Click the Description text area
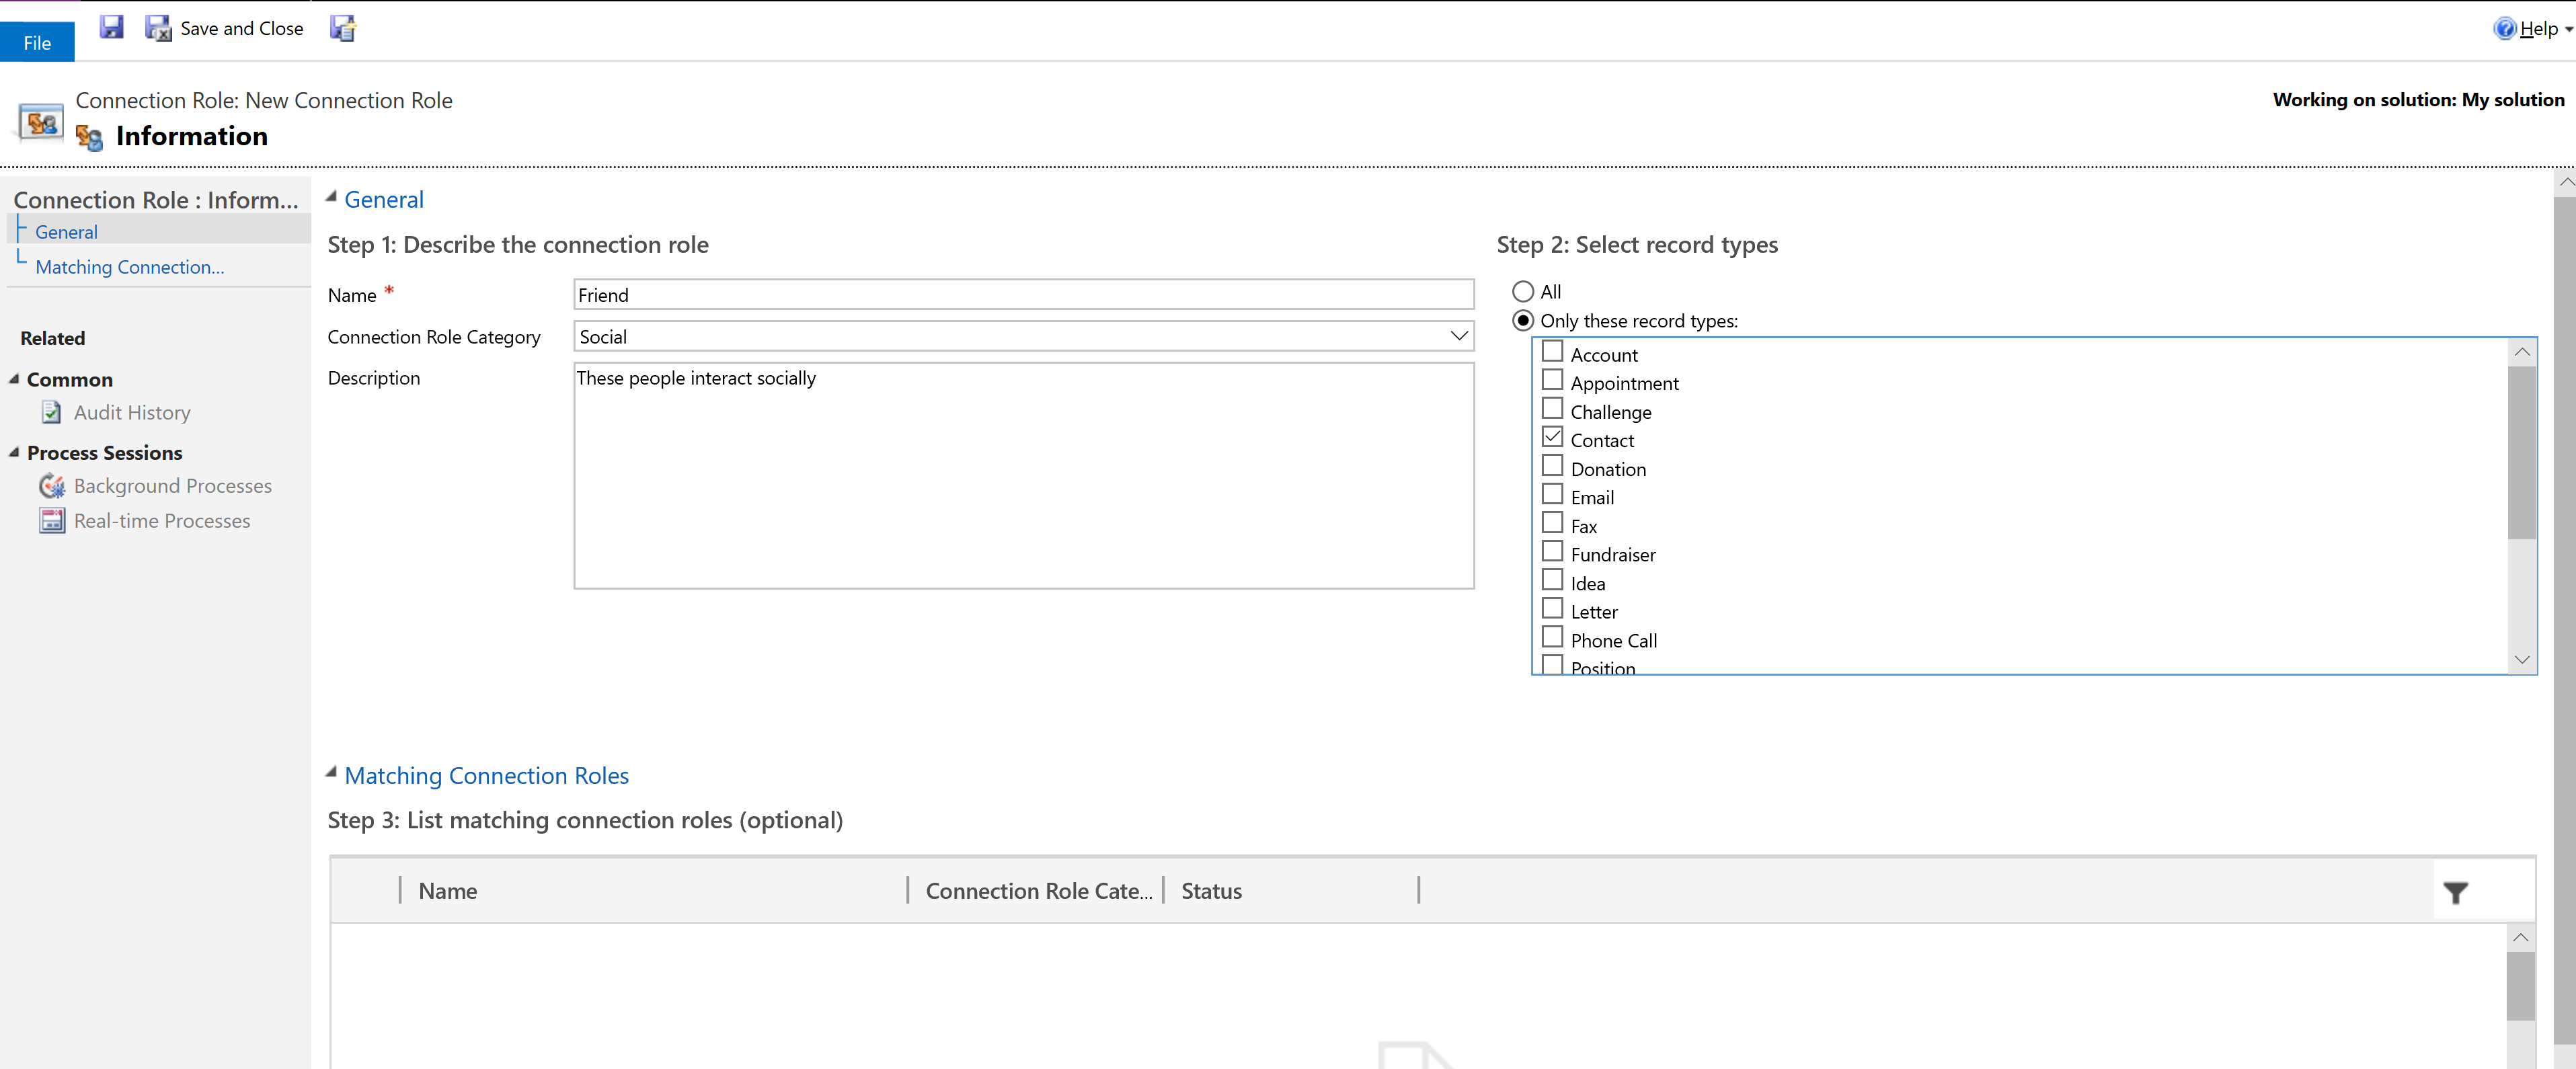 [x=1022, y=475]
